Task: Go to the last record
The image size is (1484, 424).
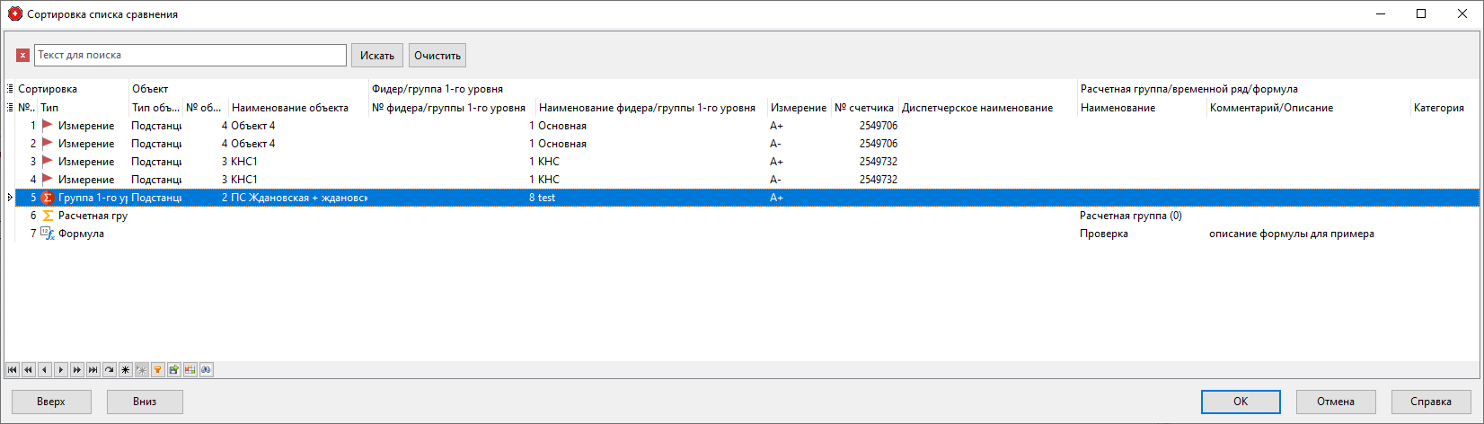Action: (93, 369)
